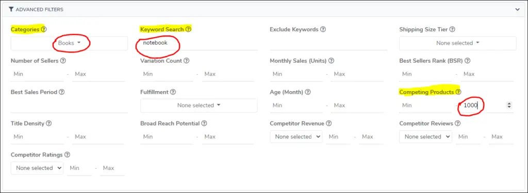Collapse the Advanced Filters panel with chevron

[518, 9]
